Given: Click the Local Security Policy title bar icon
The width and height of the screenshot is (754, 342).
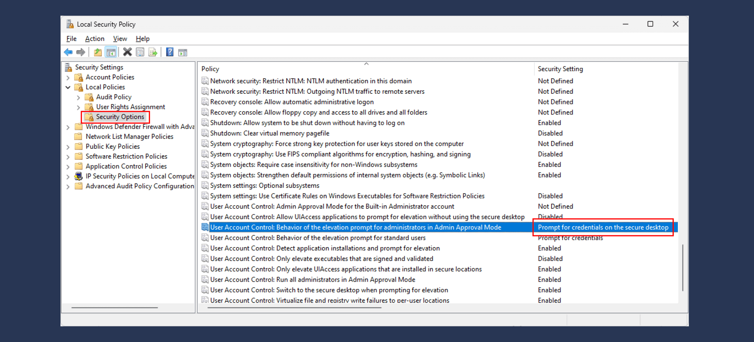Looking at the screenshot, I should coord(70,24).
